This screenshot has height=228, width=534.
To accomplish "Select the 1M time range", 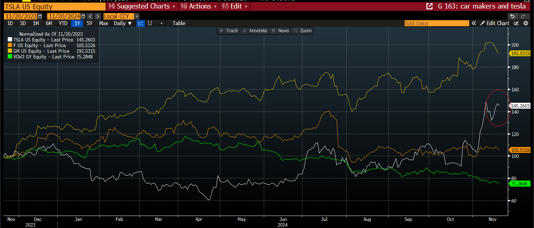I will point(36,23).
